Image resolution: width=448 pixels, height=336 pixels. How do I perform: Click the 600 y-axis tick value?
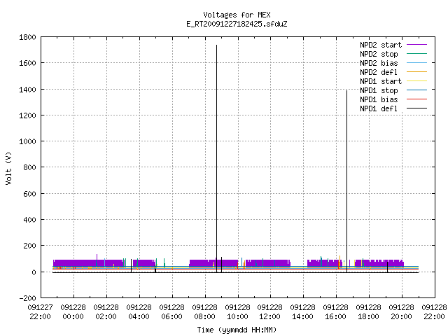click(29, 194)
